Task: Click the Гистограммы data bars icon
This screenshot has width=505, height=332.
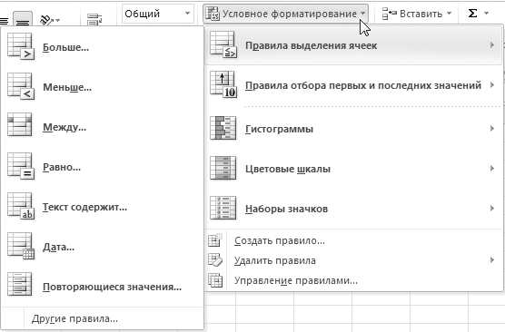Action: click(223, 128)
